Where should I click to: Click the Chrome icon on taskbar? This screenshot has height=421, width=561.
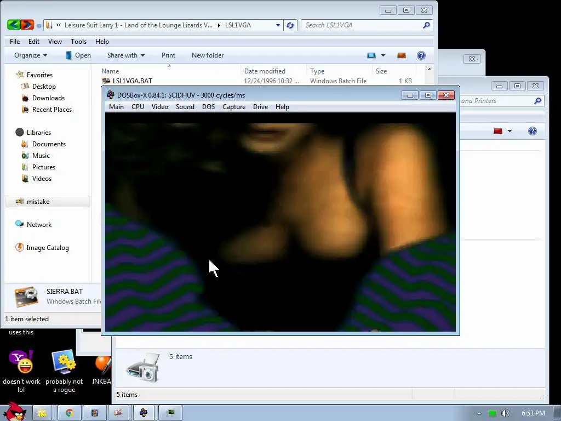70,413
